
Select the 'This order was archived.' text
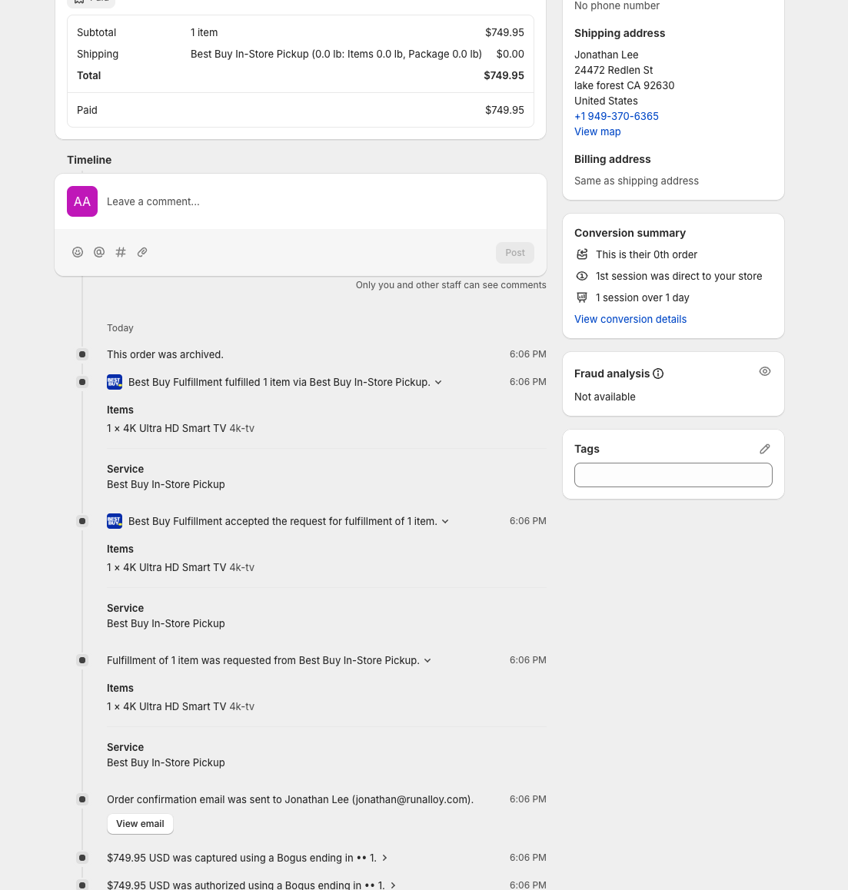[165, 355]
